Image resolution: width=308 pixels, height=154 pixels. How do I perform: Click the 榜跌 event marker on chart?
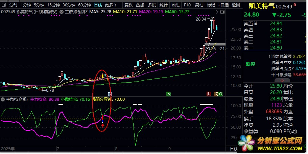pos(218,94)
